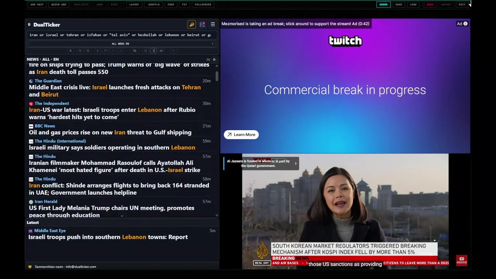Select the Fit layout mode

184,5
